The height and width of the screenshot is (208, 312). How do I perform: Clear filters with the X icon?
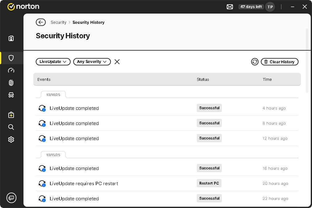pyautogui.click(x=117, y=62)
